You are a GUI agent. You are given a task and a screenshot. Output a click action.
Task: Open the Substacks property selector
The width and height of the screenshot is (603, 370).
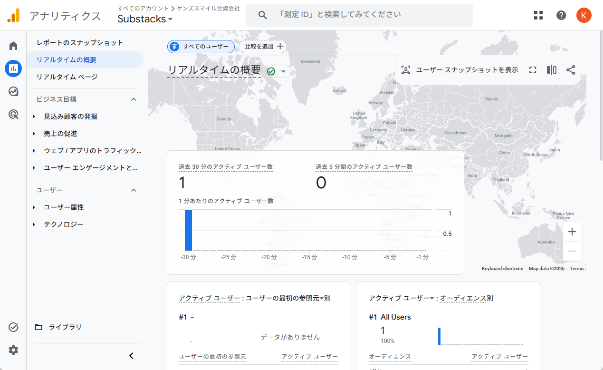[x=145, y=19]
